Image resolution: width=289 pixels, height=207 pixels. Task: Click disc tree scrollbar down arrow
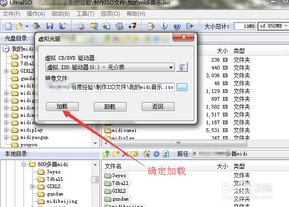[x=95, y=144]
